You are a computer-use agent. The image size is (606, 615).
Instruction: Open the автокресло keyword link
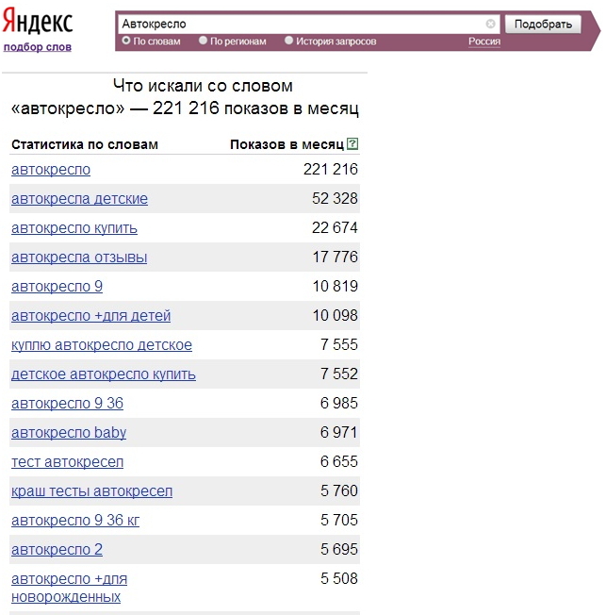51,170
